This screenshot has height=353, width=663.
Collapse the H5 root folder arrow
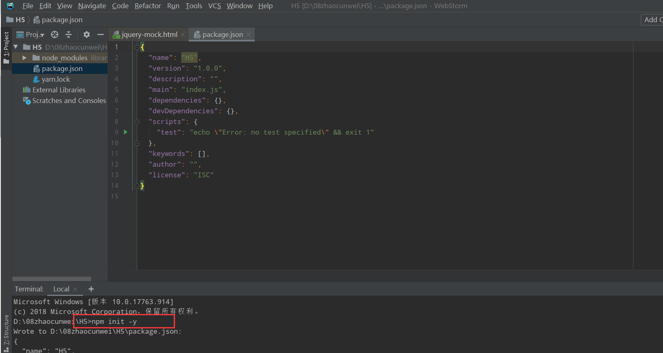pos(16,47)
